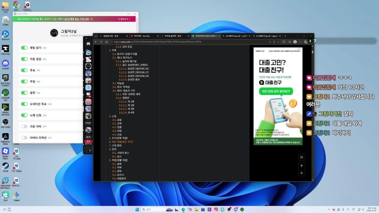
Task: Click the Discord icon in the browser sidebar
Action: point(88,43)
